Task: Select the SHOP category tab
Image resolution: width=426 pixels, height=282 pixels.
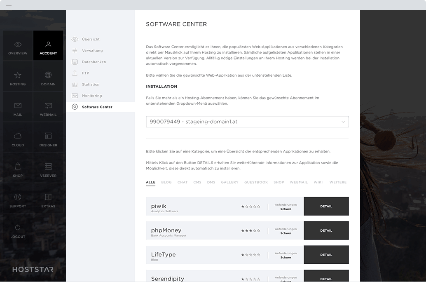Action: [279, 182]
